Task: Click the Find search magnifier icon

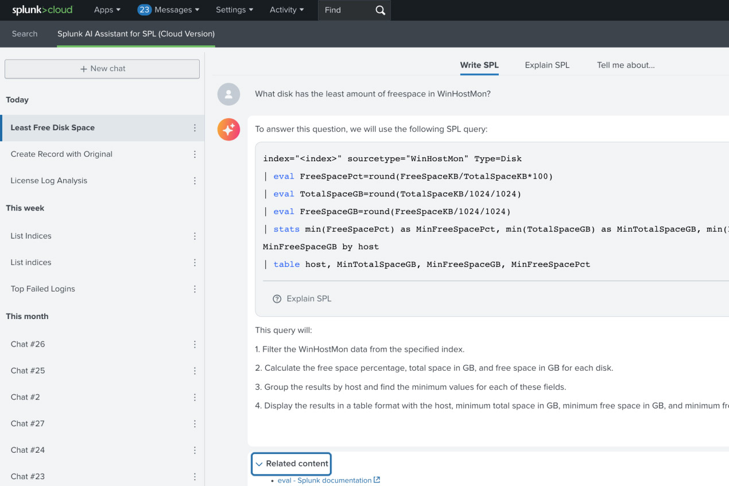Action: [379, 10]
